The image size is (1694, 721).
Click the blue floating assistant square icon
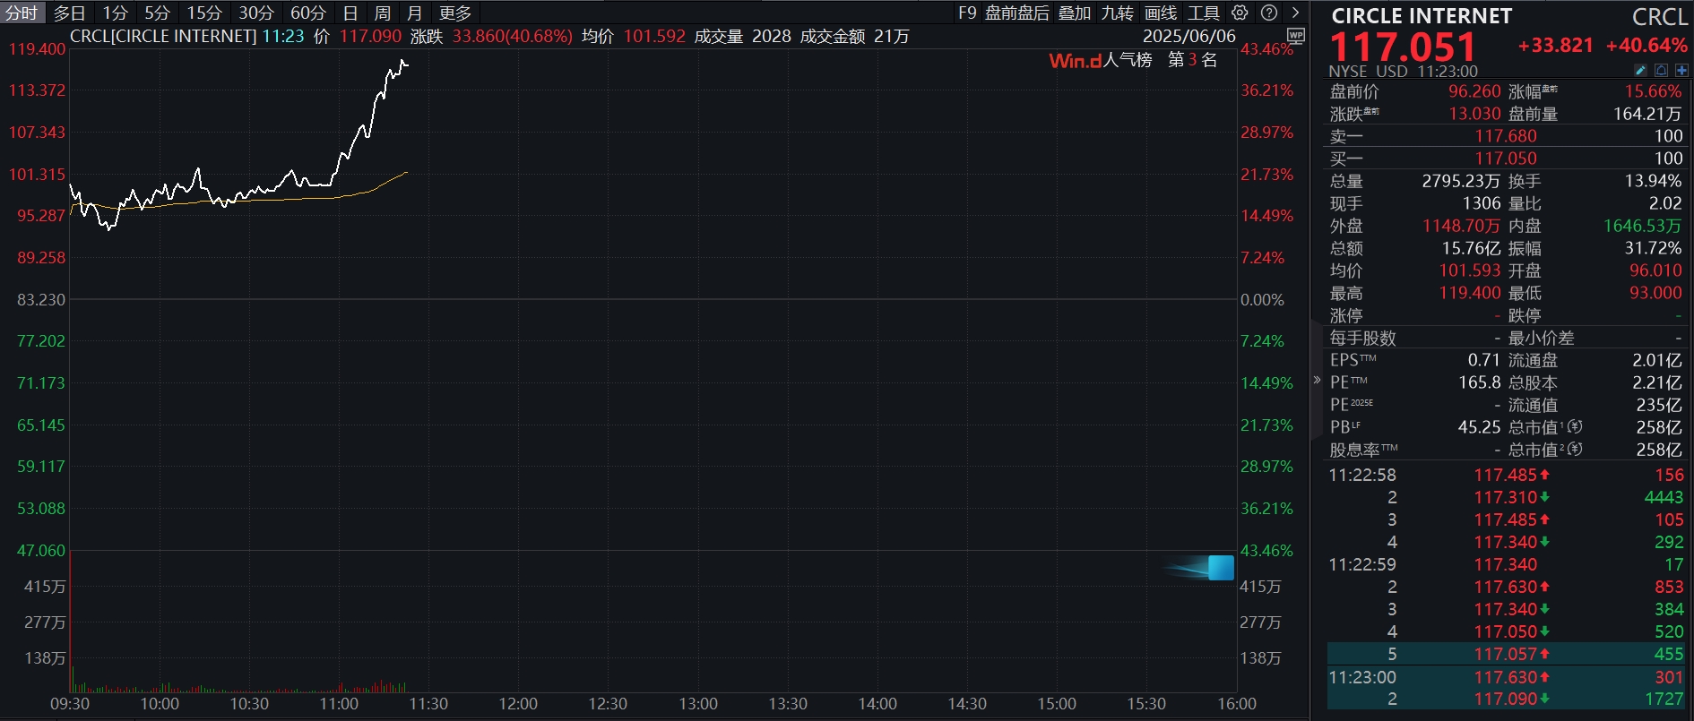[1221, 568]
